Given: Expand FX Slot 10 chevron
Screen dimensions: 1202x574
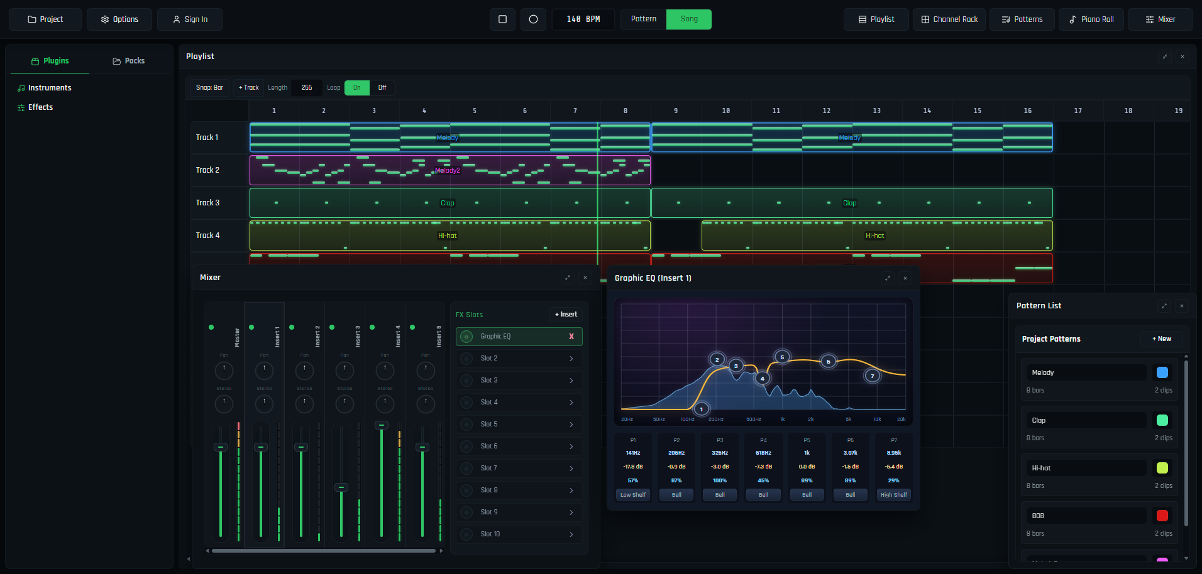Looking at the screenshot, I should (571, 534).
